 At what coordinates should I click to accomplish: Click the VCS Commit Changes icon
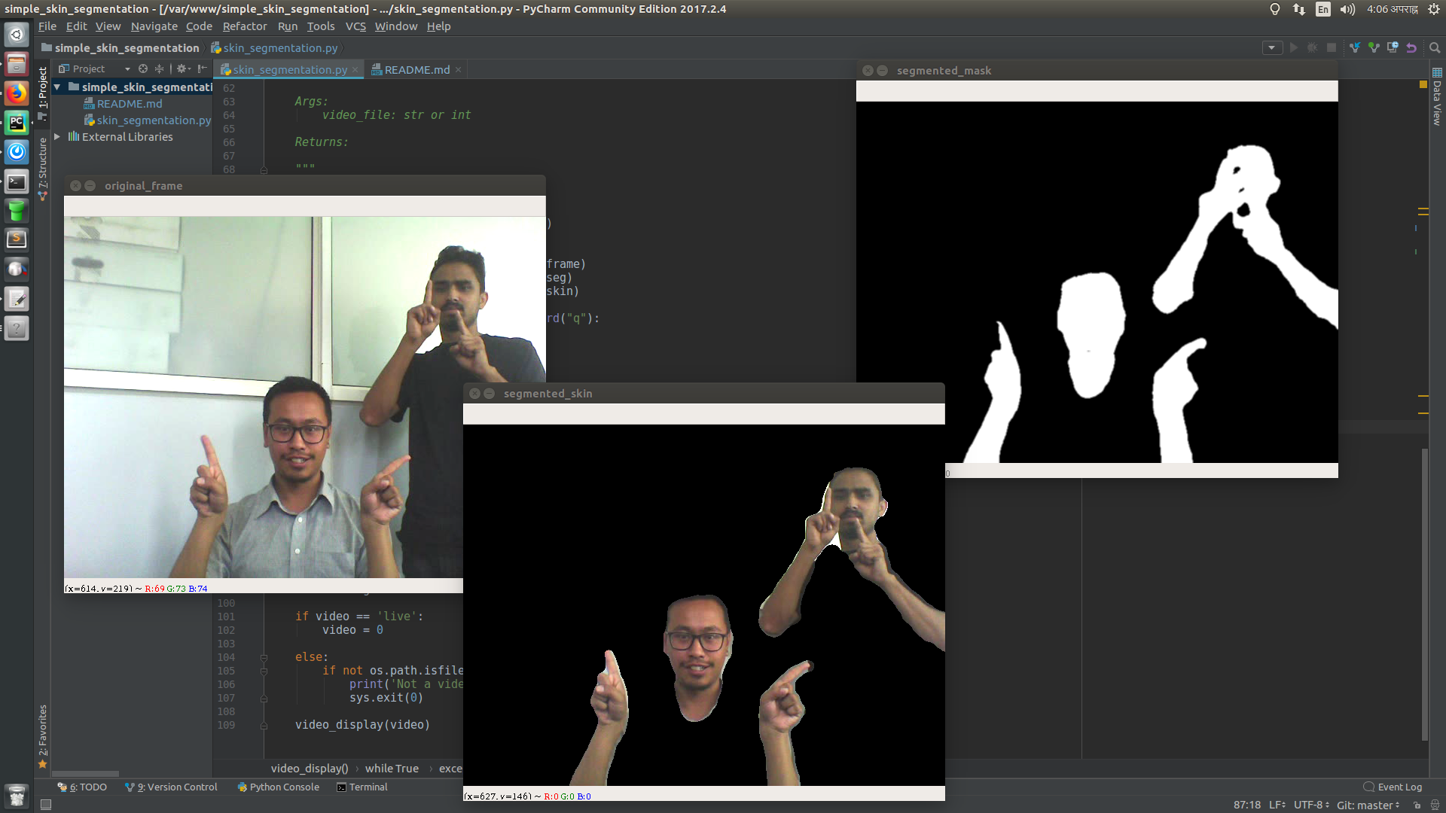pos(1374,47)
